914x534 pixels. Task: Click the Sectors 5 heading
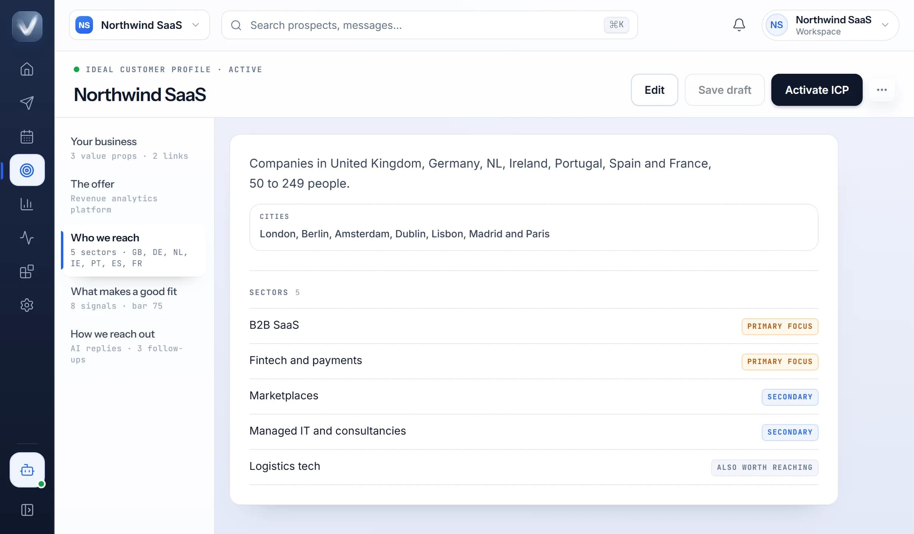click(275, 292)
